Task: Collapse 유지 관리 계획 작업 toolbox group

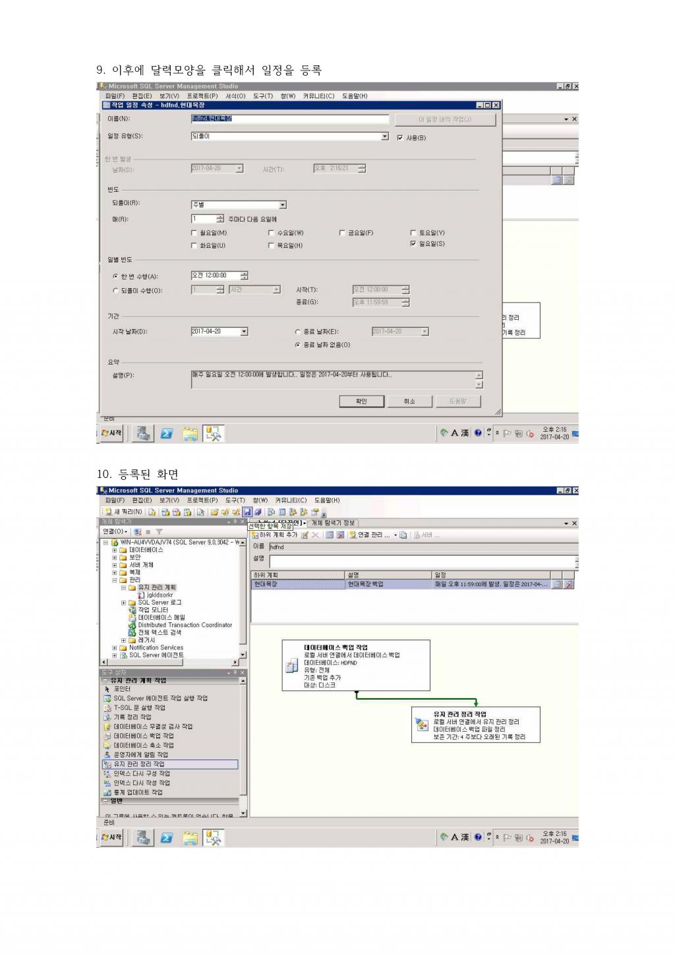Action: (105, 680)
